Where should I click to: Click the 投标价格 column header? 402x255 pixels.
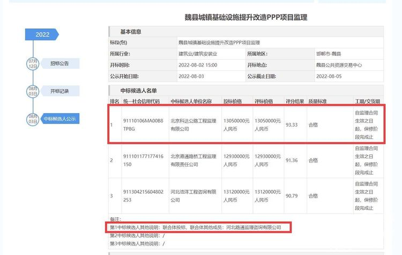coord(233,101)
